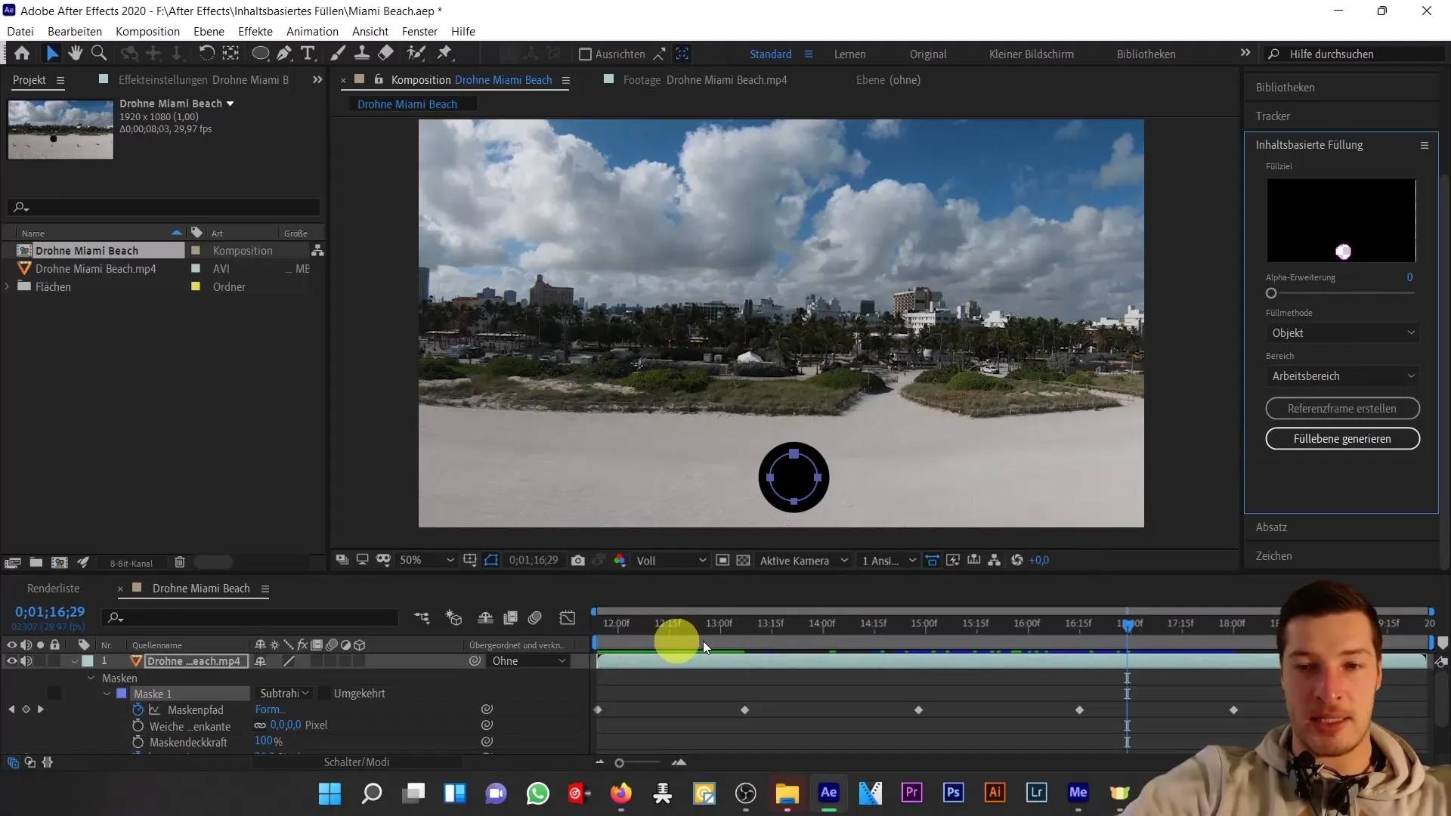Open the Composition Mini-Flowchart icon

[x=422, y=618]
